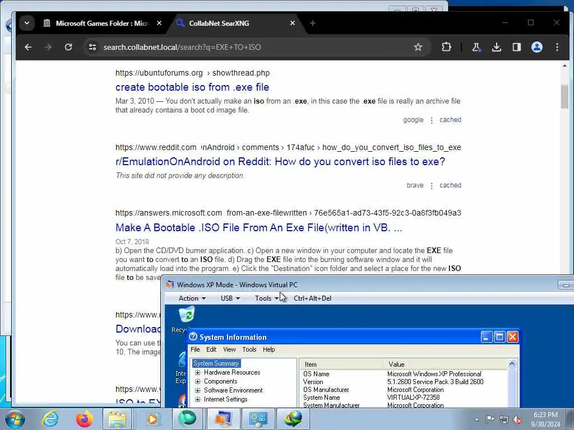The height and width of the screenshot is (430, 574).
Task: Bookmark this page with the star icon
Action: point(418,47)
